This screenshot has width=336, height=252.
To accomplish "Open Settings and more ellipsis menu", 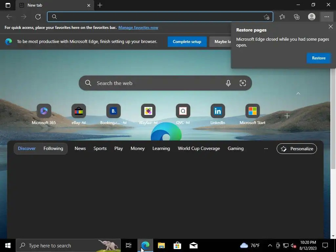I will click(x=326, y=17).
